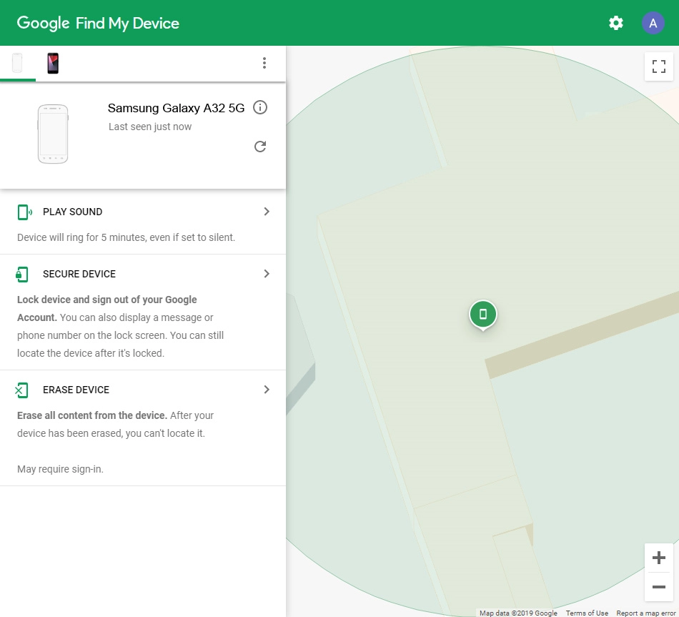Click Report a map error link
The width and height of the screenshot is (679, 617).
pyautogui.click(x=645, y=613)
